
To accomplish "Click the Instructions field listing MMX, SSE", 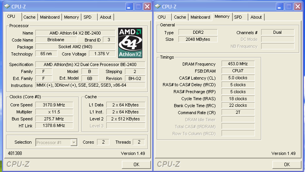I will (x=90, y=85).
